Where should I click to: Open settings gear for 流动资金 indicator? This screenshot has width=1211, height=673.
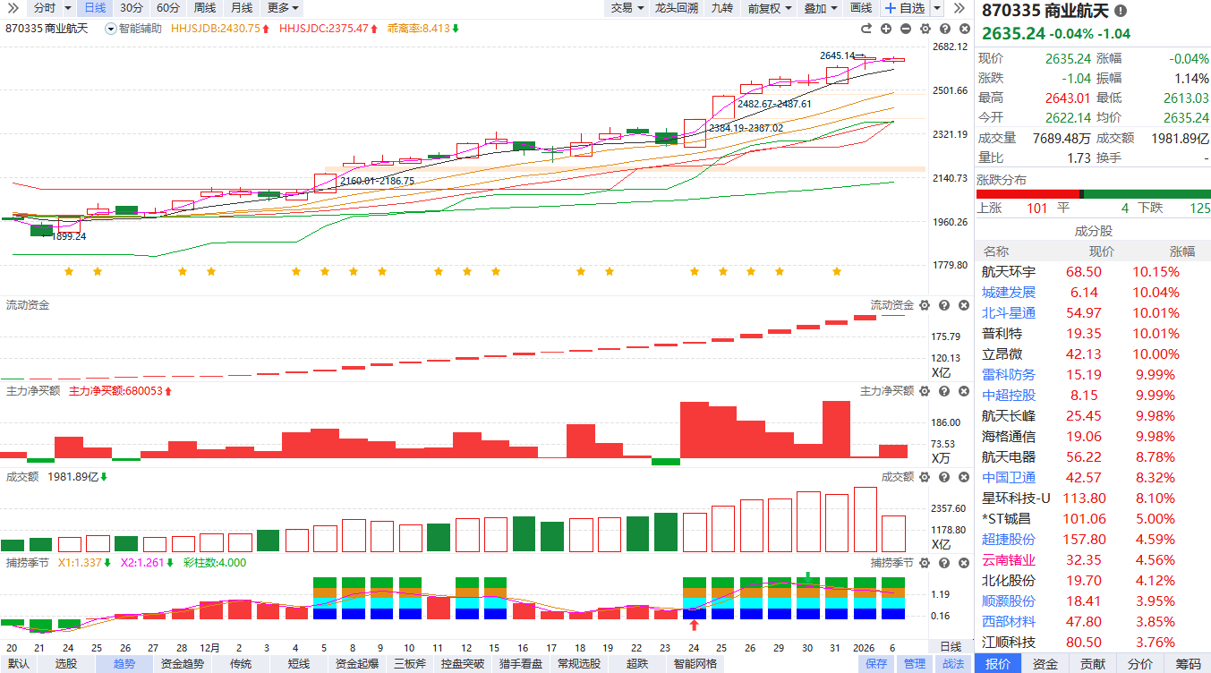tap(925, 305)
